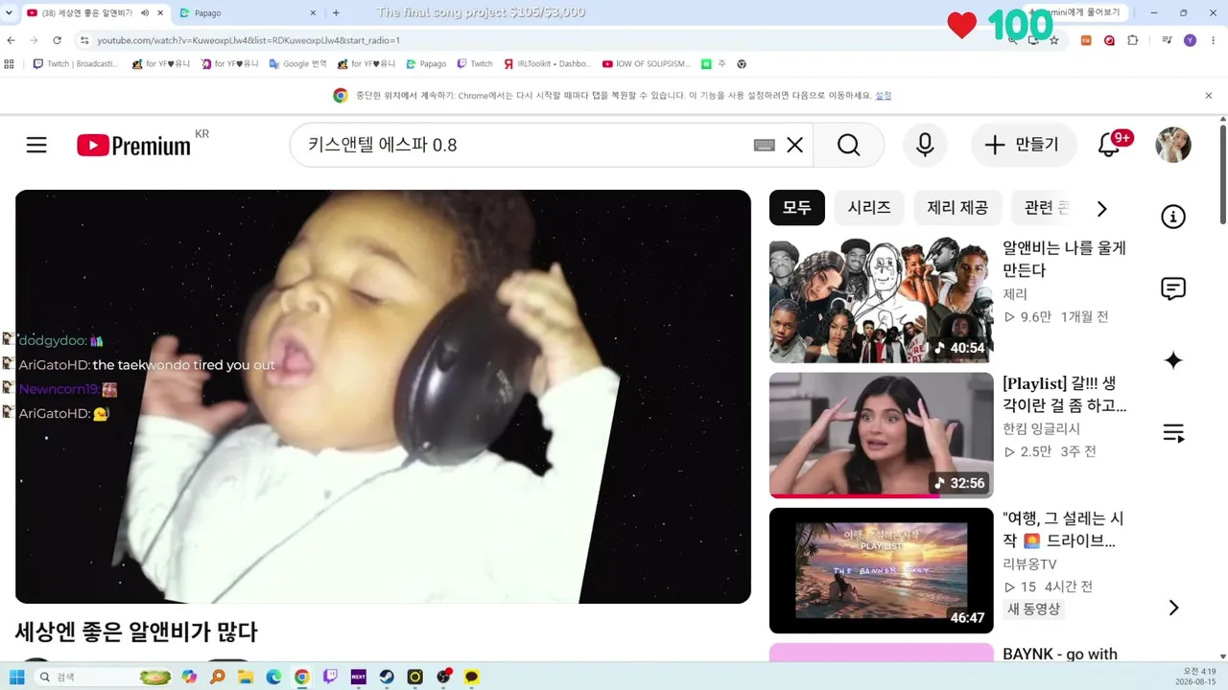The height and width of the screenshot is (690, 1228).
Task: Start voice search with microphone
Action: click(x=925, y=145)
